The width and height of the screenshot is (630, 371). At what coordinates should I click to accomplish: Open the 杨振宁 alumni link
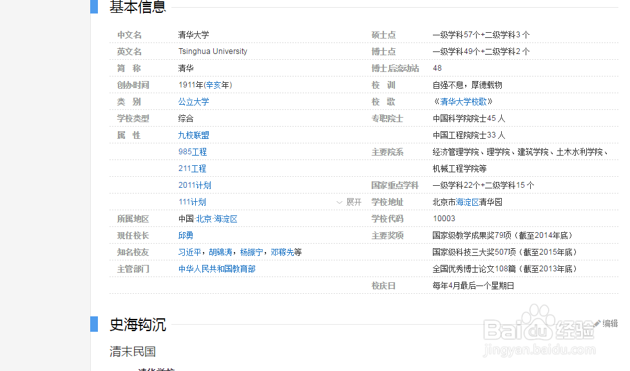click(x=251, y=252)
